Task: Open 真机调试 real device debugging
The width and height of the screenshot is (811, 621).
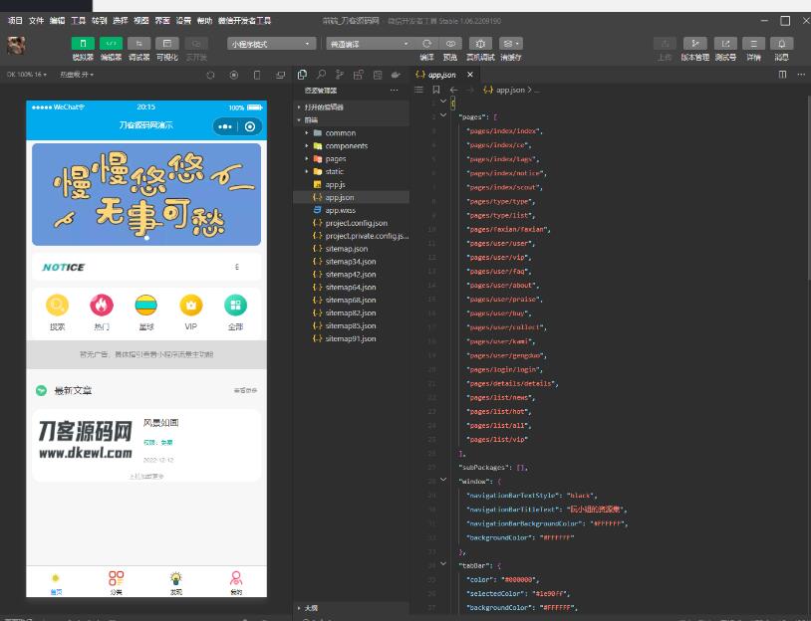Action: click(x=481, y=43)
